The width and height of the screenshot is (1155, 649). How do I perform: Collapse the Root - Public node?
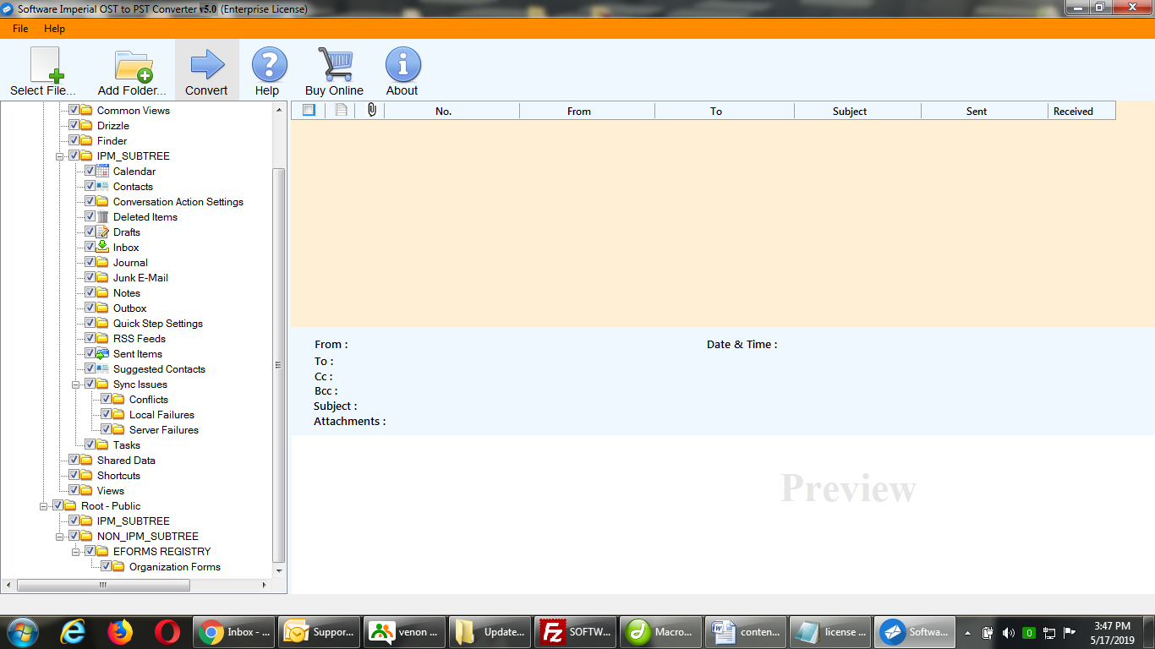point(44,506)
